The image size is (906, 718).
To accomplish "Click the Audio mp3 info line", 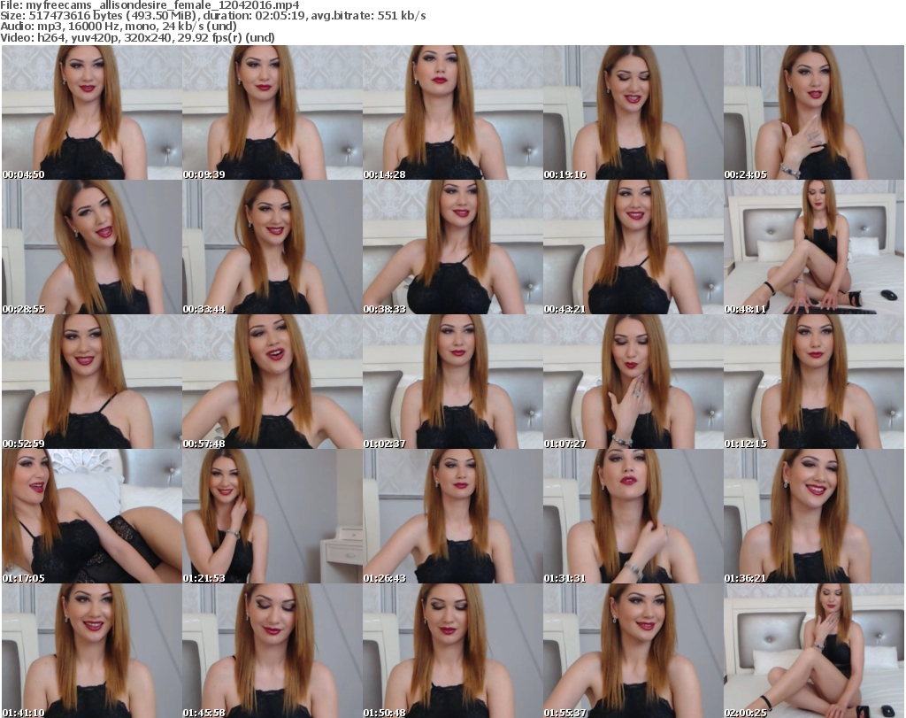I will coord(119,26).
